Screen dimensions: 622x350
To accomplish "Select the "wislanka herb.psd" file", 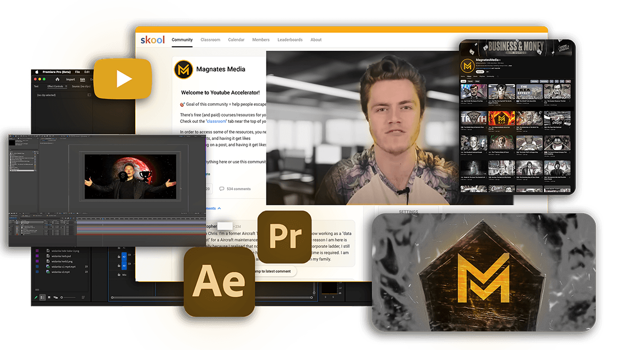I will click(x=61, y=256).
